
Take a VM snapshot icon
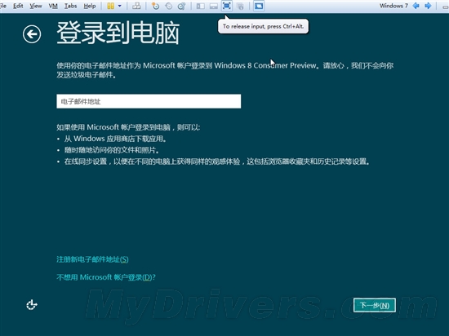click(x=155, y=6)
